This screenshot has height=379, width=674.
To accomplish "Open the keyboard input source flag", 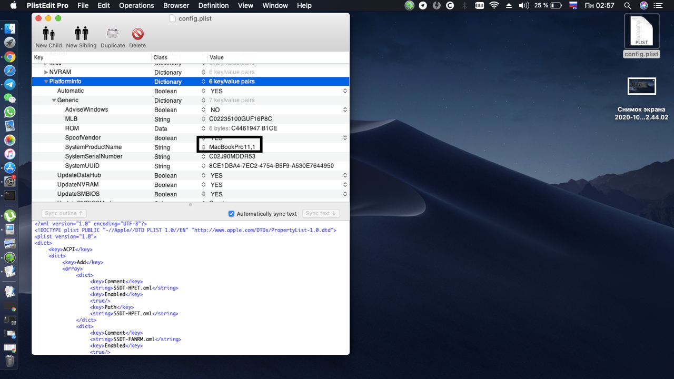I will 573,5.
